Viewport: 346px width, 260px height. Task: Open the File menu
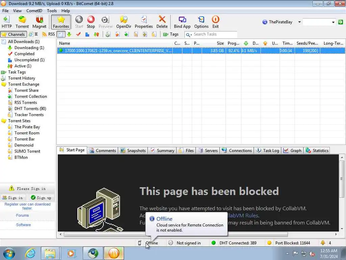pyautogui.click(x=5, y=10)
